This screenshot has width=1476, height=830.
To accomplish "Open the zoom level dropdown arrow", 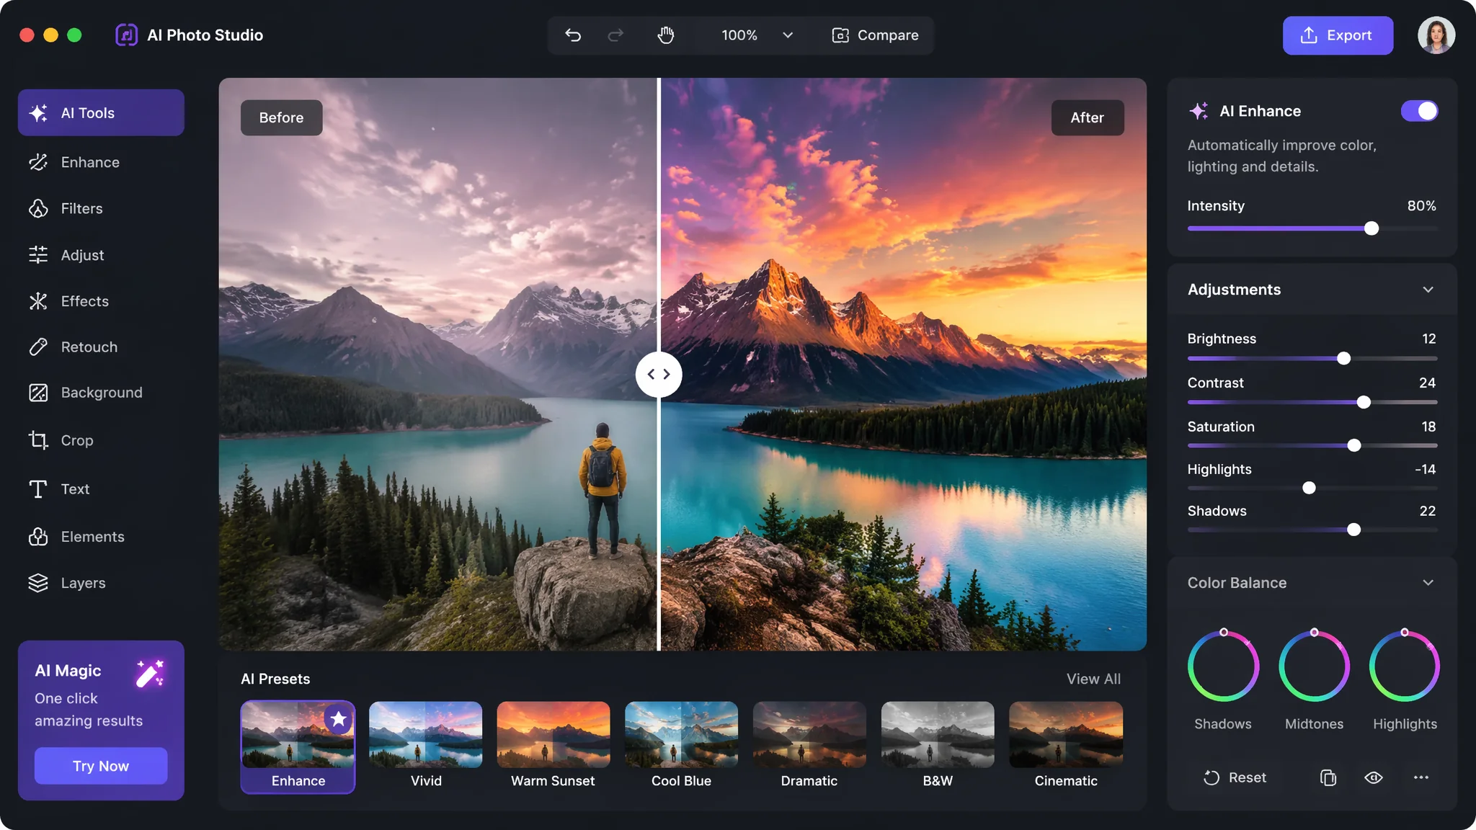I will click(x=788, y=35).
